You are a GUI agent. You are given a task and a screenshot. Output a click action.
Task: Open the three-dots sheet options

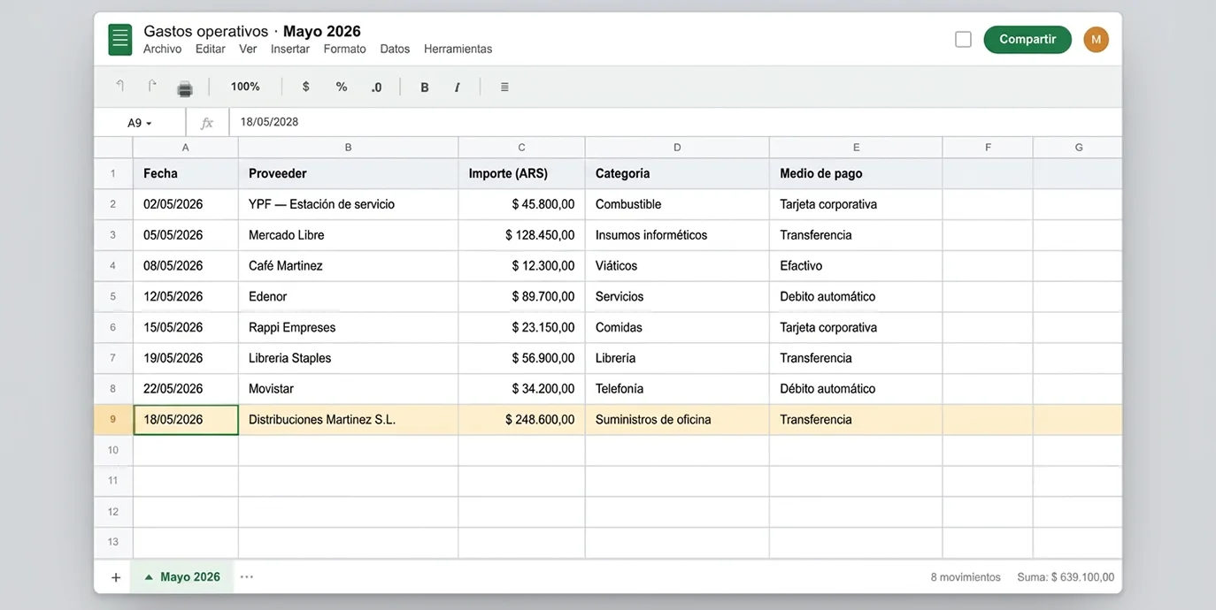pos(247,577)
